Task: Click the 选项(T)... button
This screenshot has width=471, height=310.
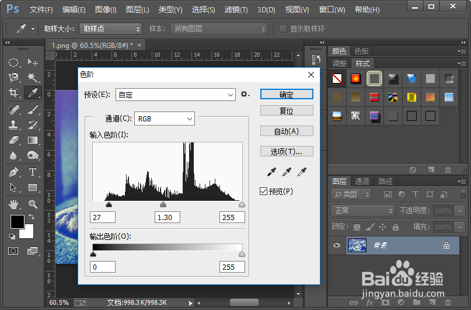Action: 287,151
